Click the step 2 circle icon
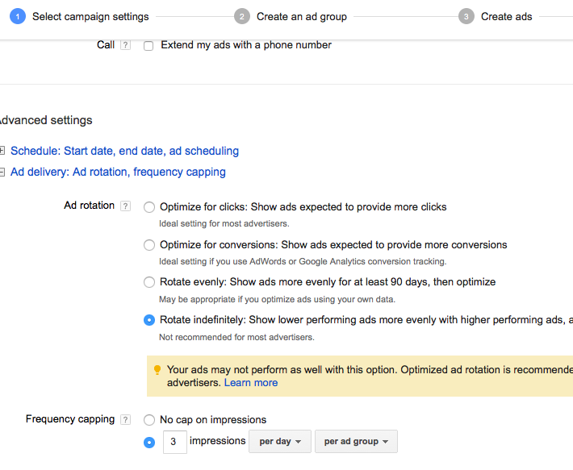This screenshot has width=573, height=470. [242, 16]
